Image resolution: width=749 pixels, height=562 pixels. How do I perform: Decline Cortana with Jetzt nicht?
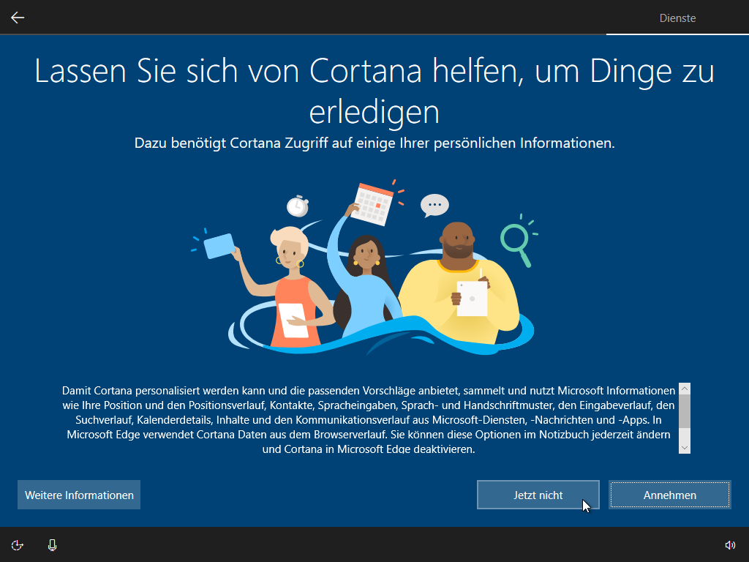[538, 495]
